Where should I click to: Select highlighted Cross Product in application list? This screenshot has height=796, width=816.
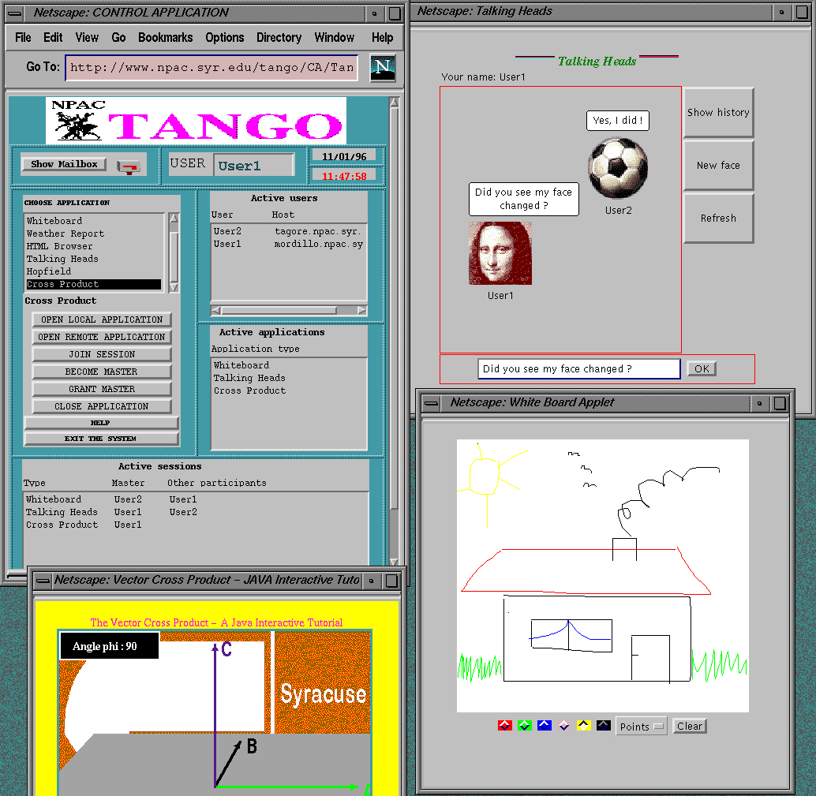tap(94, 284)
